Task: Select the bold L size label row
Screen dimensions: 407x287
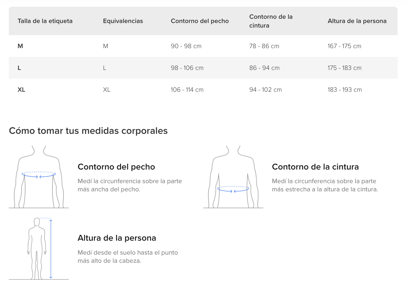Action: (x=19, y=68)
